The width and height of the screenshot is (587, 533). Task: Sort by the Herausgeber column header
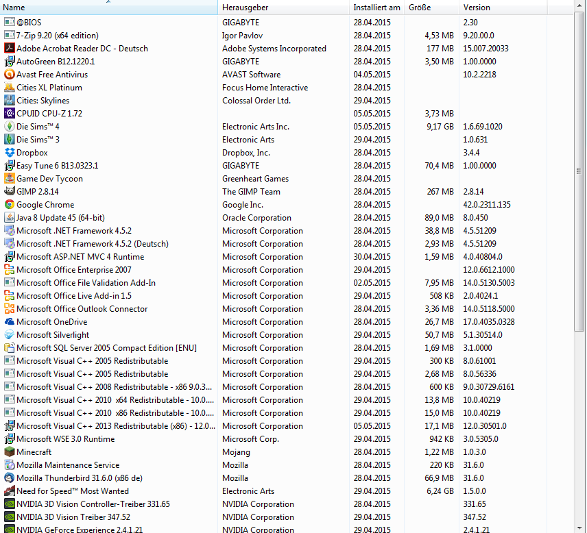click(283, 8)
